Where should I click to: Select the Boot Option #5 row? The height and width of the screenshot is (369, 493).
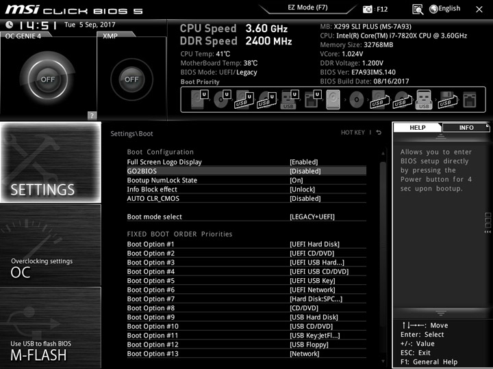[x=246, y=281]
